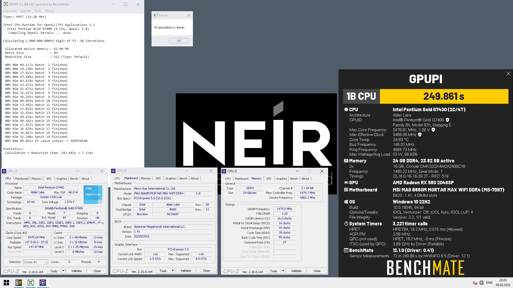Open About tab in Memory CPU-Z window
Image resolution: width=513 pixels, height=288 pixels.
point(305,179)
